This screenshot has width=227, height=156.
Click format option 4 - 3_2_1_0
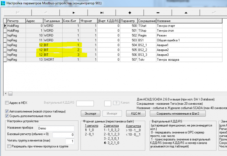tap(112, 143)
